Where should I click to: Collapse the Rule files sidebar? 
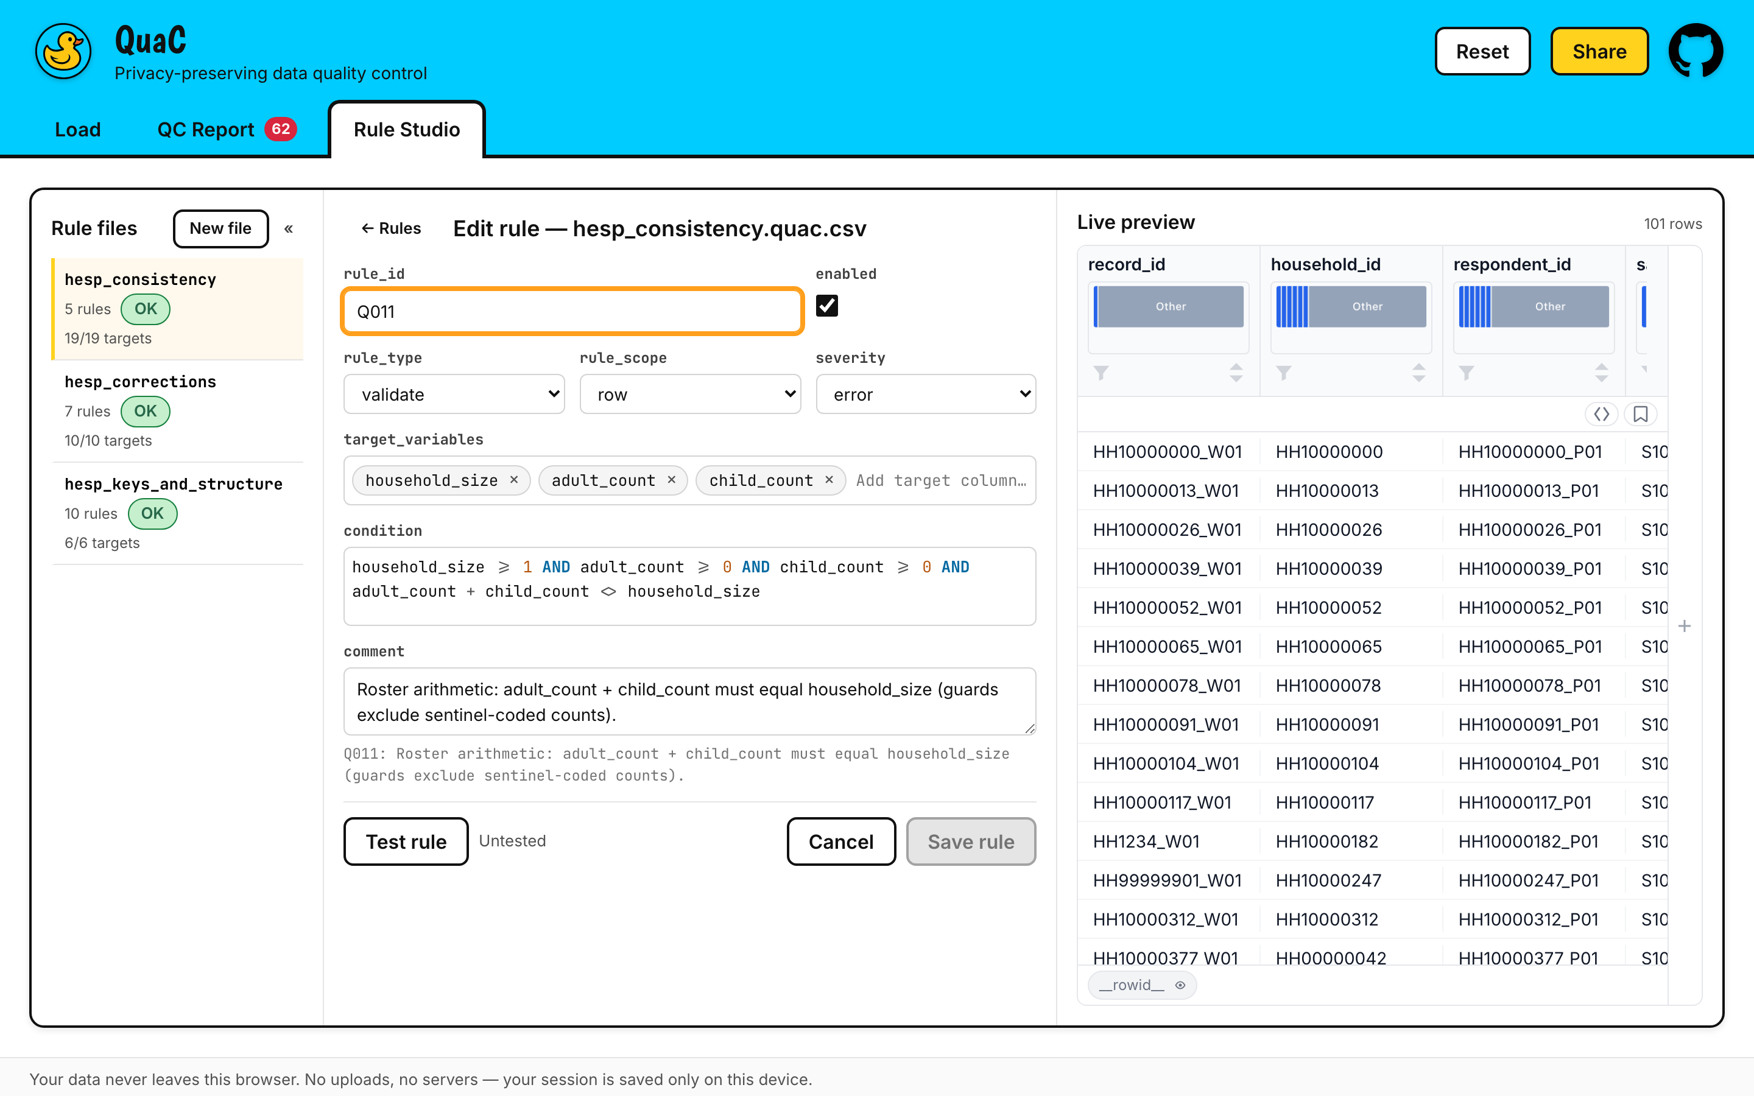click(289, 229)
